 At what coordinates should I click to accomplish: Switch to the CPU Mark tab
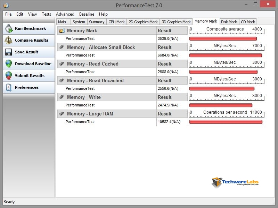coord(117,22)
